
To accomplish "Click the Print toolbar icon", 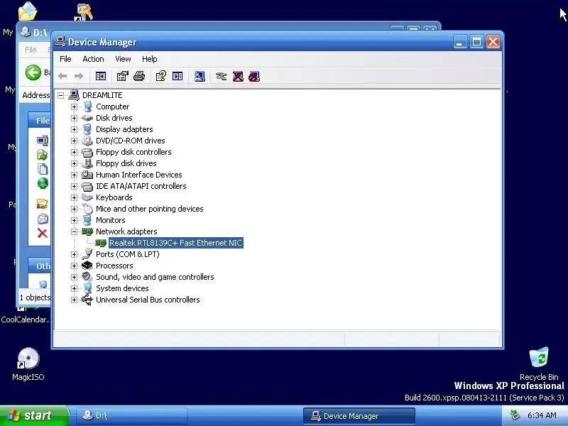I will tap(139, 76).
